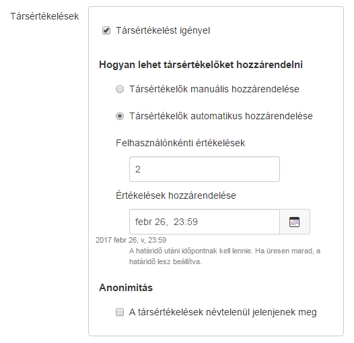354x343 pixels.
Task: Click 'Társértékelők manuális hozzárendelése' label text
Action: [214, 89]
